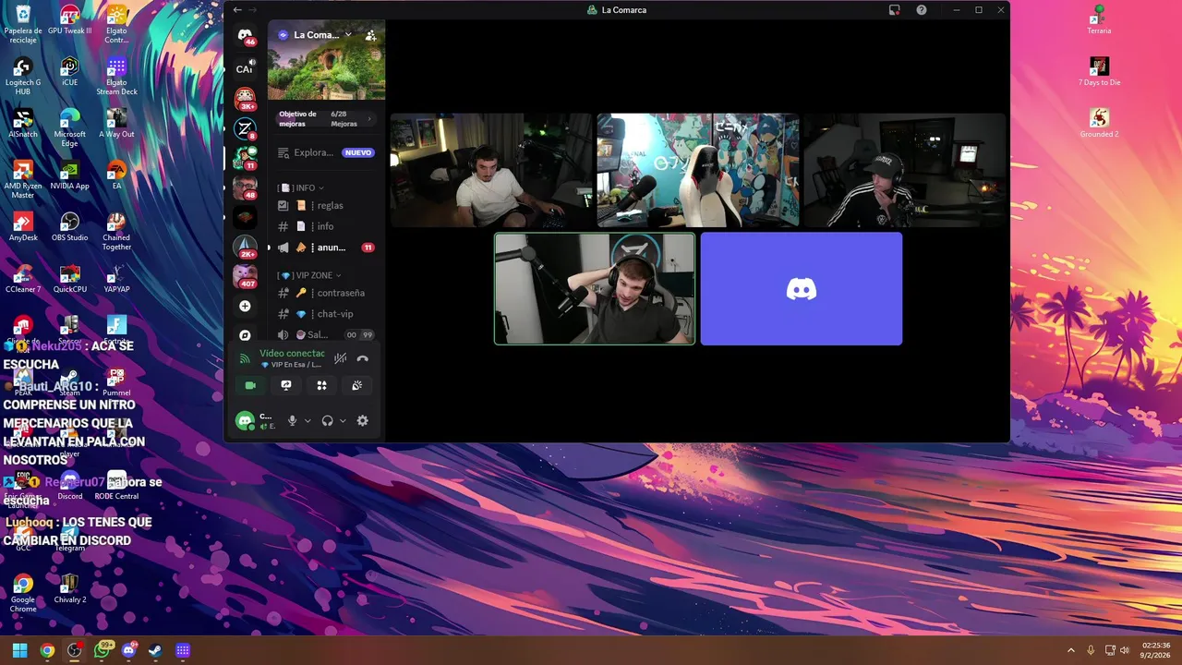This screenshot has height=665, width=1182.
Task: Expand the La Comarca server dropdown
Action: pos(348,35)
